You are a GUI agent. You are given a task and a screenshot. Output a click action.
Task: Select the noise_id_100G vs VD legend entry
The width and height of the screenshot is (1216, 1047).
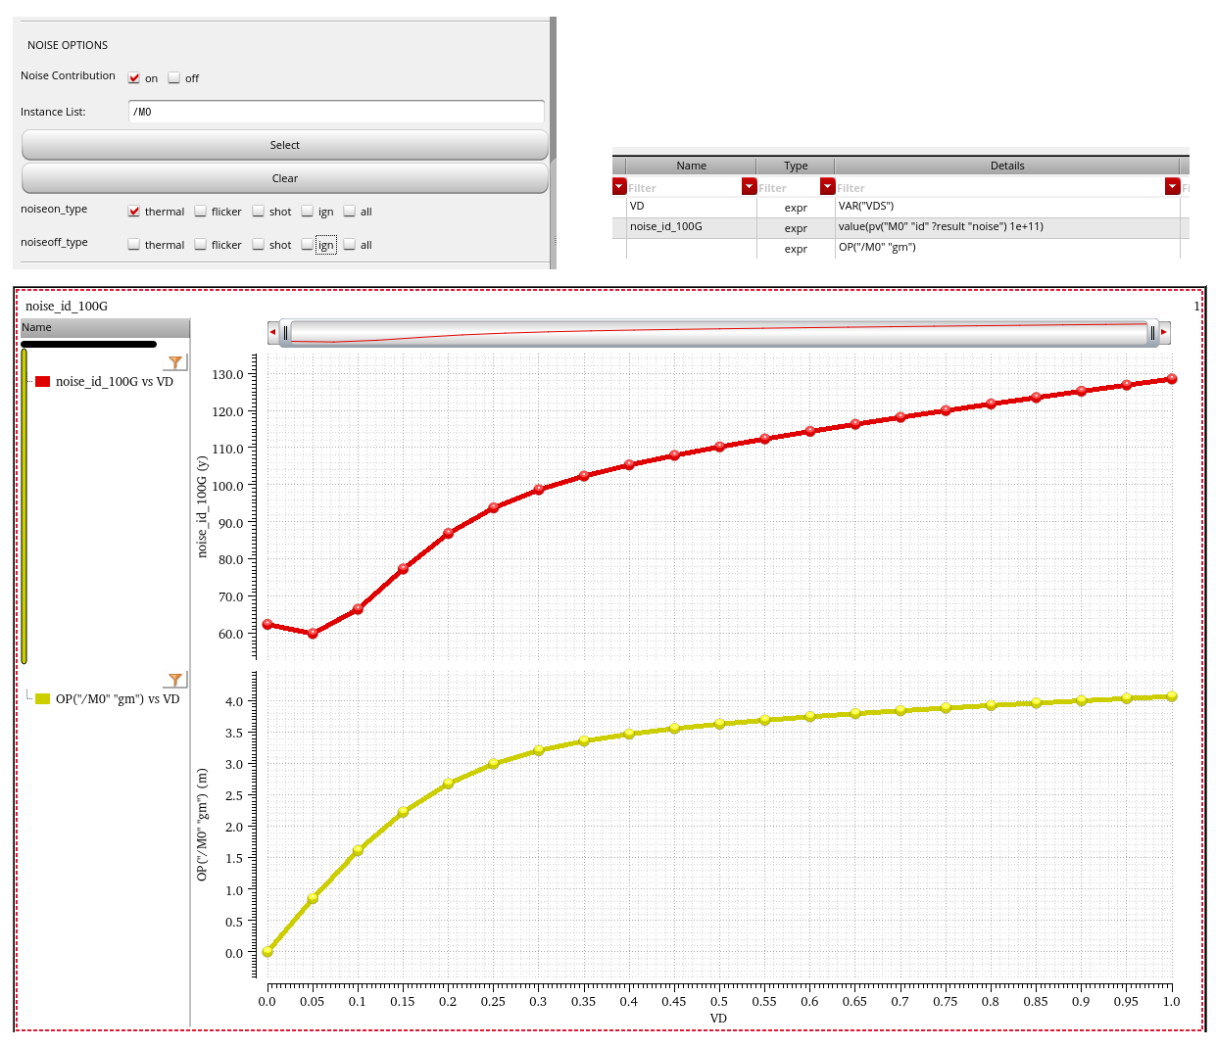pos(114,382)
